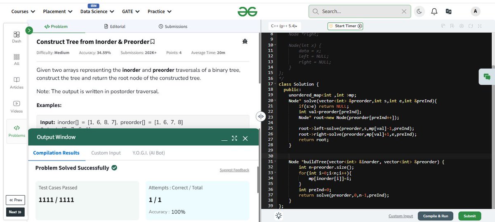
Task: Close the Output Window
Action: click(245, 138)
